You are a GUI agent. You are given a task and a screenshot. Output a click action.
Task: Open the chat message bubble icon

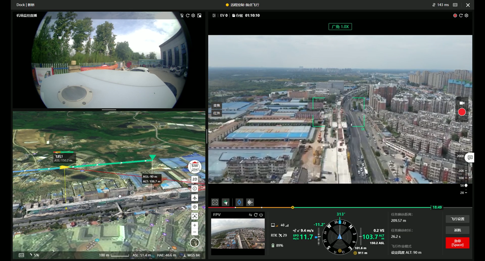point(469,158)
